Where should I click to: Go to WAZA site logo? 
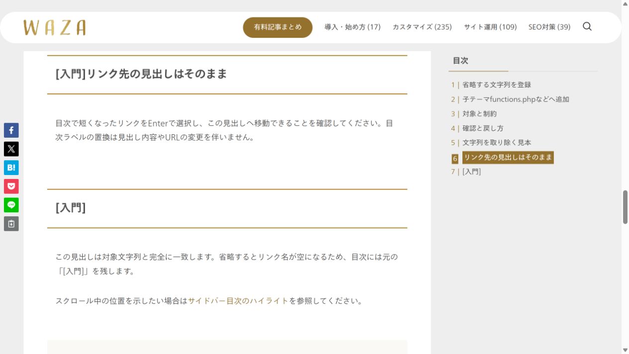tap(55, 27)
